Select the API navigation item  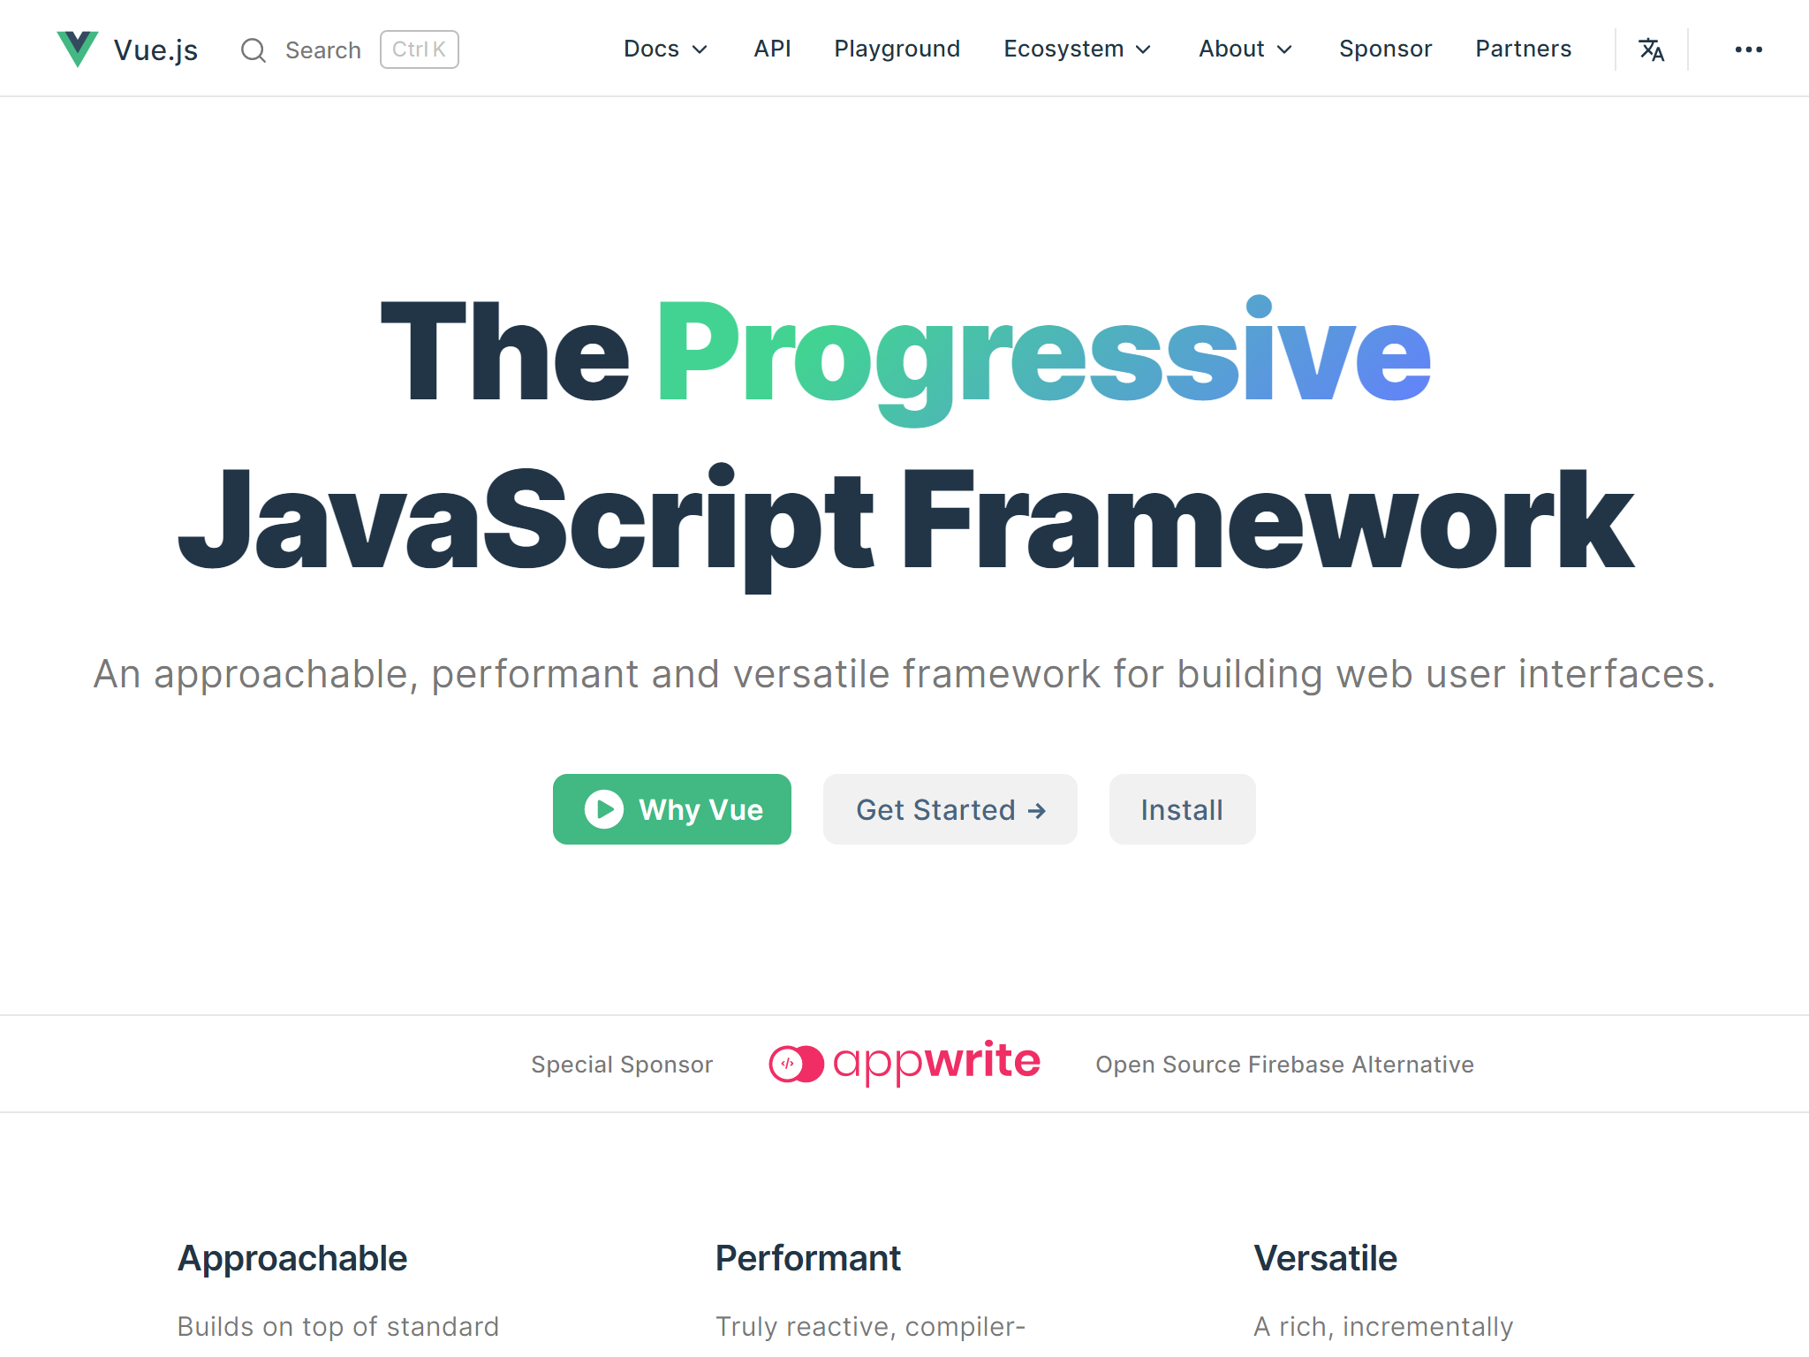pos(772,49)
